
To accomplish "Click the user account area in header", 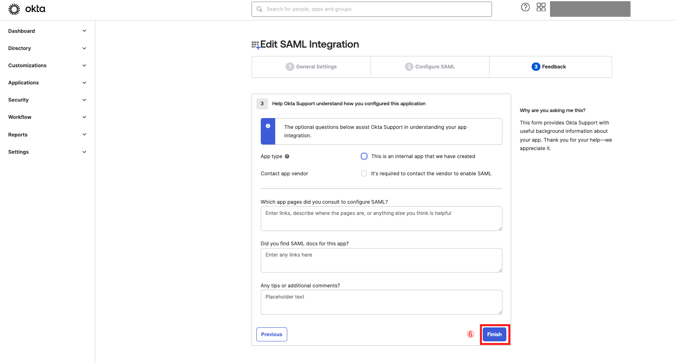I will point(590,9).
